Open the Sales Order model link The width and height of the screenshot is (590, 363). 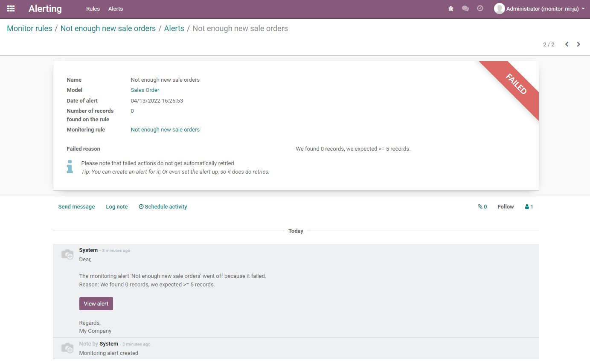tap(145, 90)
